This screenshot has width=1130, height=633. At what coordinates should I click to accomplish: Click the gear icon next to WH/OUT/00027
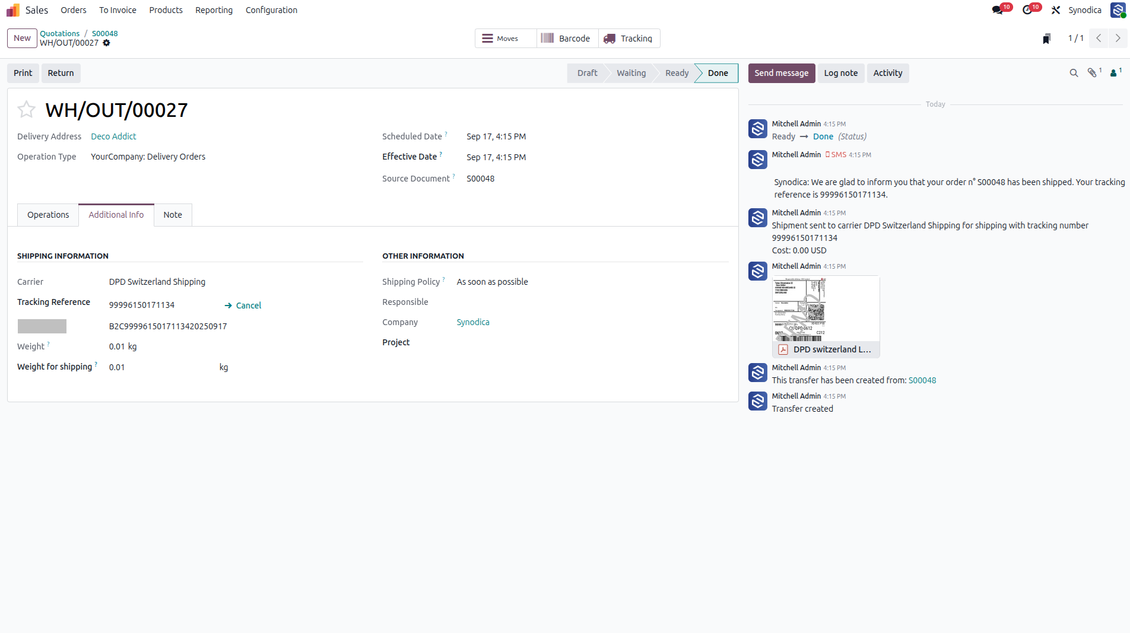(x=107, y=43)
